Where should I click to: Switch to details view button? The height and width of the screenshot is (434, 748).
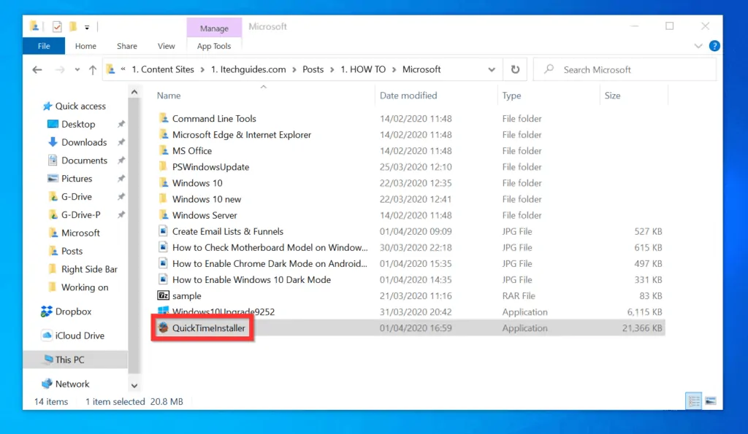pos(694,401)
